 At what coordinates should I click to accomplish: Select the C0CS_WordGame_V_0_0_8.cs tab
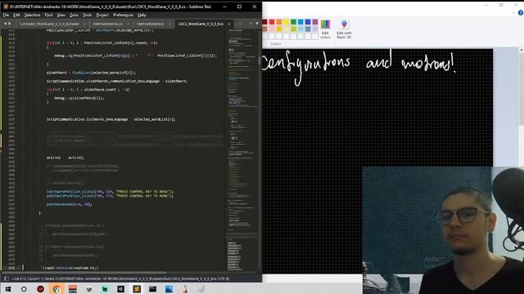[201, 24]
